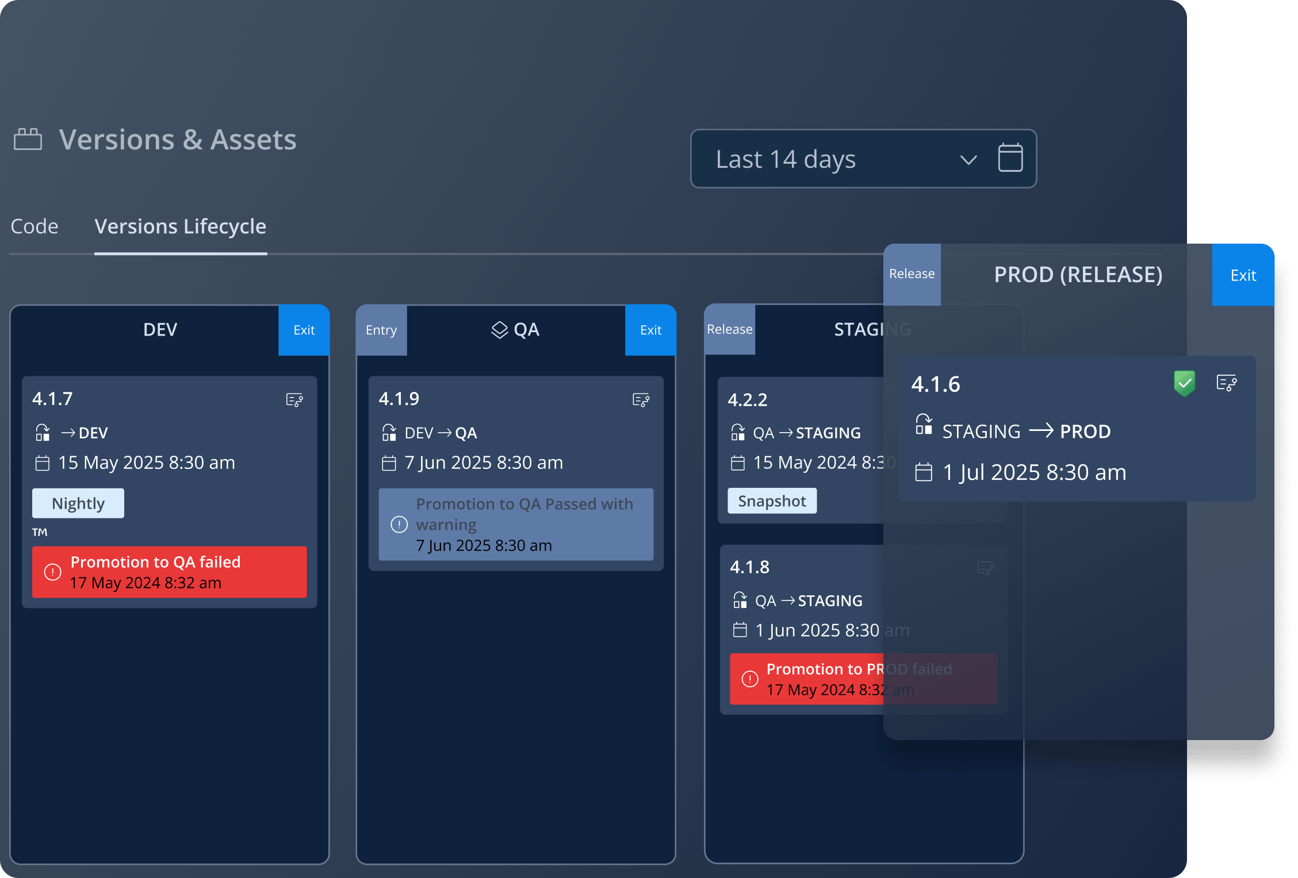1298x878 pixels.
Task: Select the Versions Lifecycle tab
Action: (180, 226)
